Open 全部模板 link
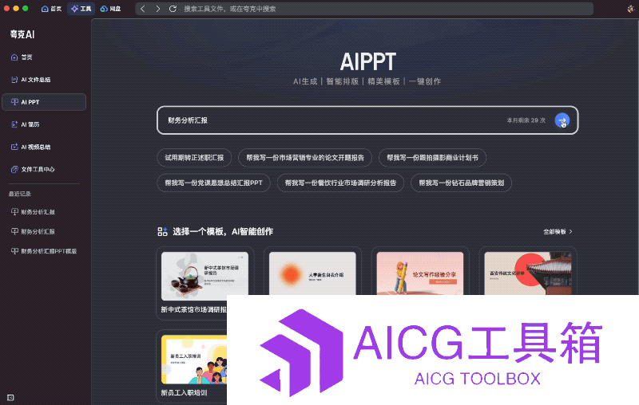Viewport: 639px width, 405px height. [558, 232]
